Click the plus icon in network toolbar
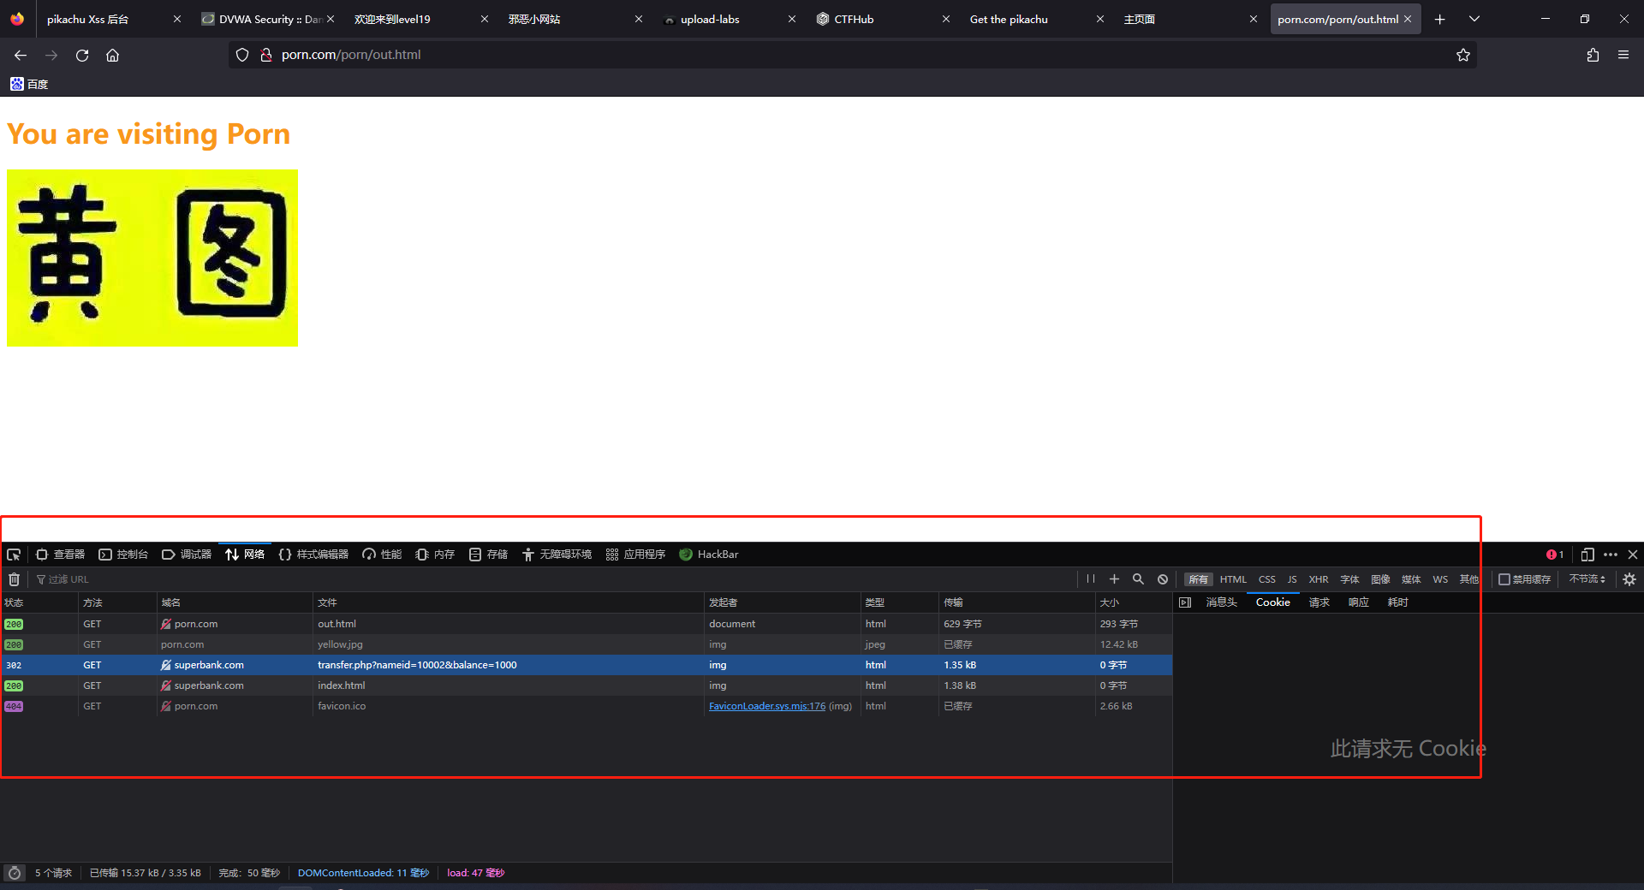 pyautogui.click(x=1114, y=579)
